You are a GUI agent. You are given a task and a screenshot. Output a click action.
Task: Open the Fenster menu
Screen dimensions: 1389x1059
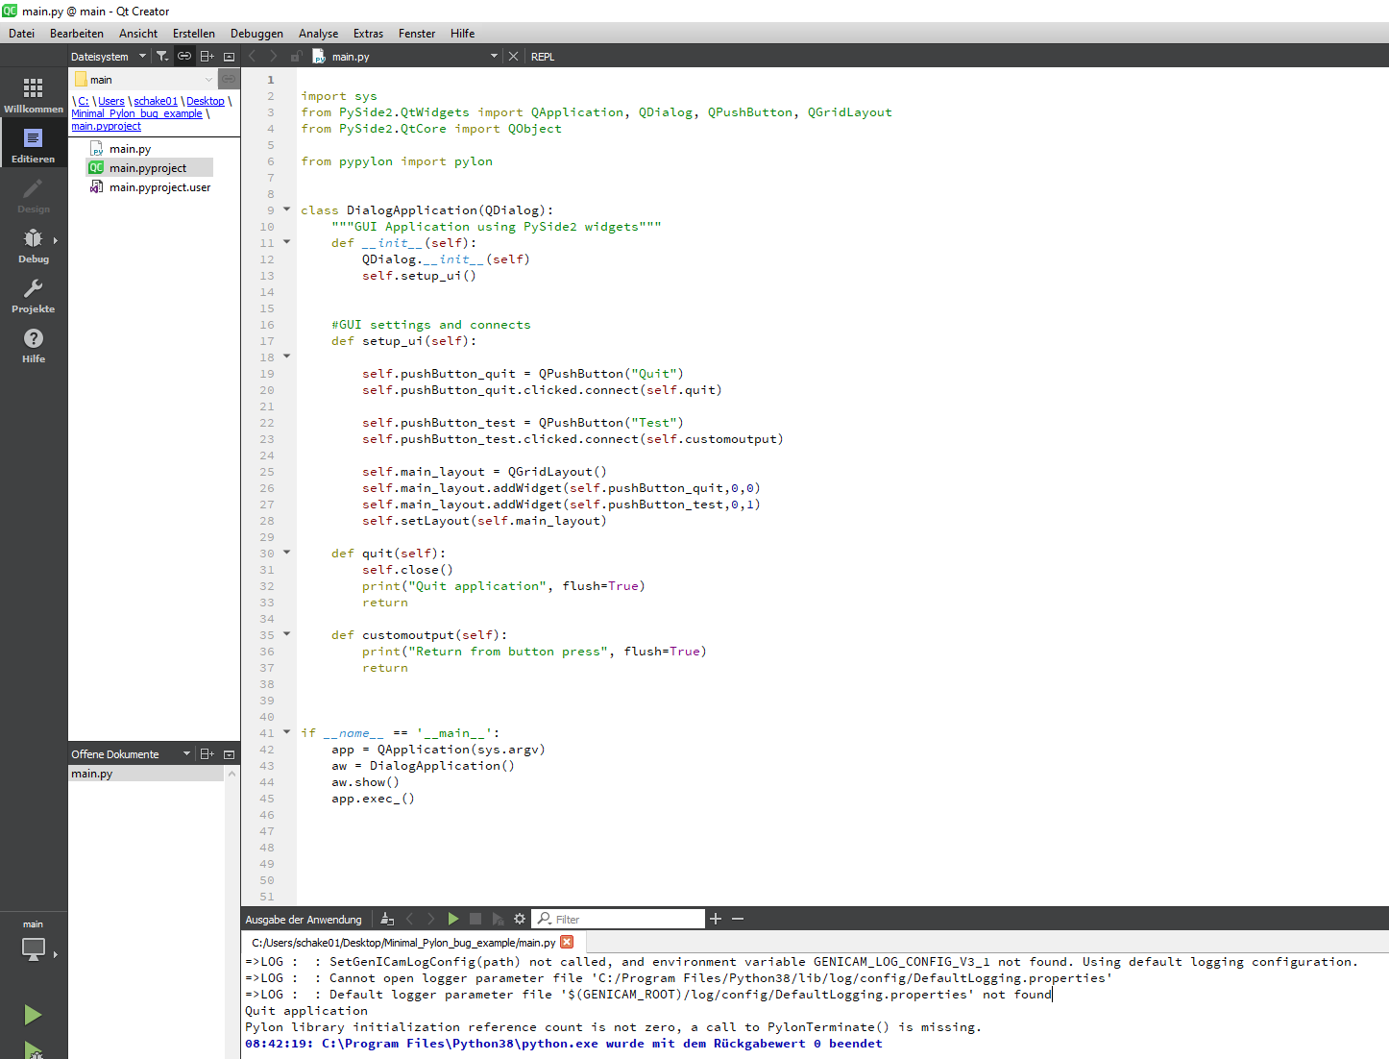tap(417, 34)
